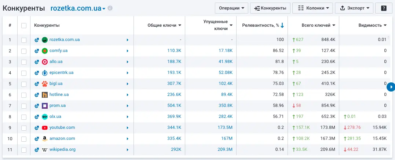Open external link icon for amazon.com

(x=37, y=139)
